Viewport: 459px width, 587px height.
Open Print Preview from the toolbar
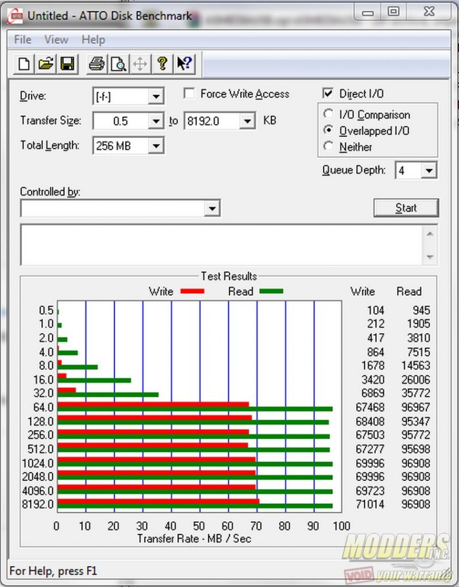118,64
